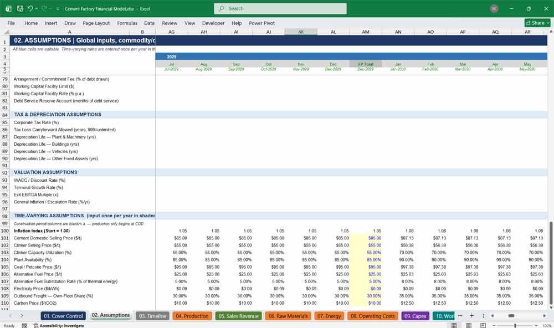Click Accessibility: Investigate in status bar
This screenshot has width=554, height=328.
click(59, 326)
